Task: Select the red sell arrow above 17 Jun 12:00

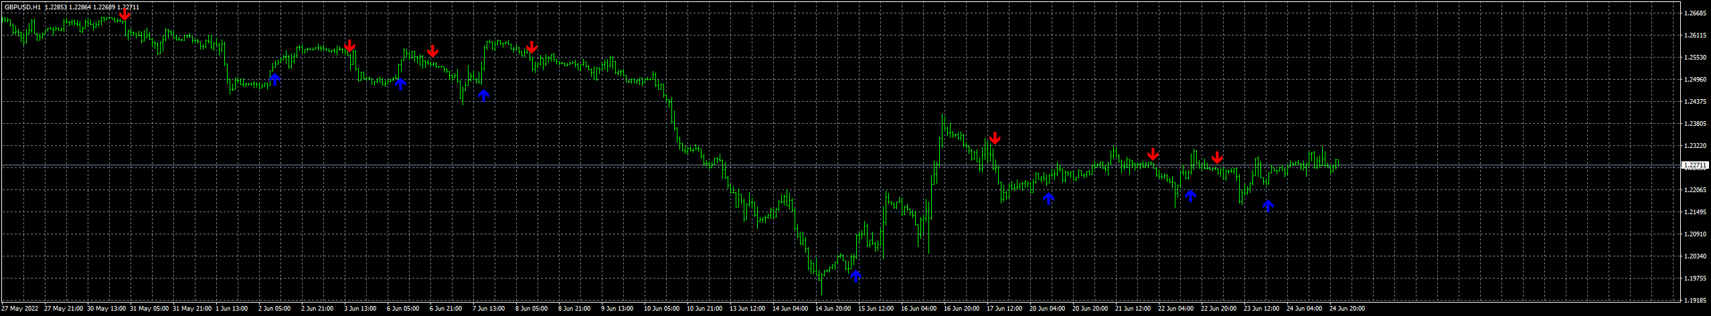Action: click(x=995, y=138)
